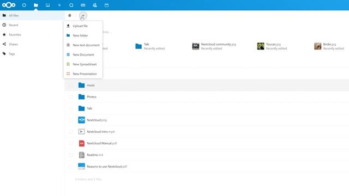Click the Readme.md document icon

point(82,155)
